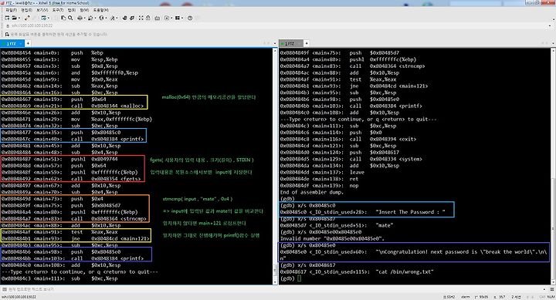Expand the Print dropdown arrow
This screenshot has height=300, width=556.
click(x=84, y=18)
